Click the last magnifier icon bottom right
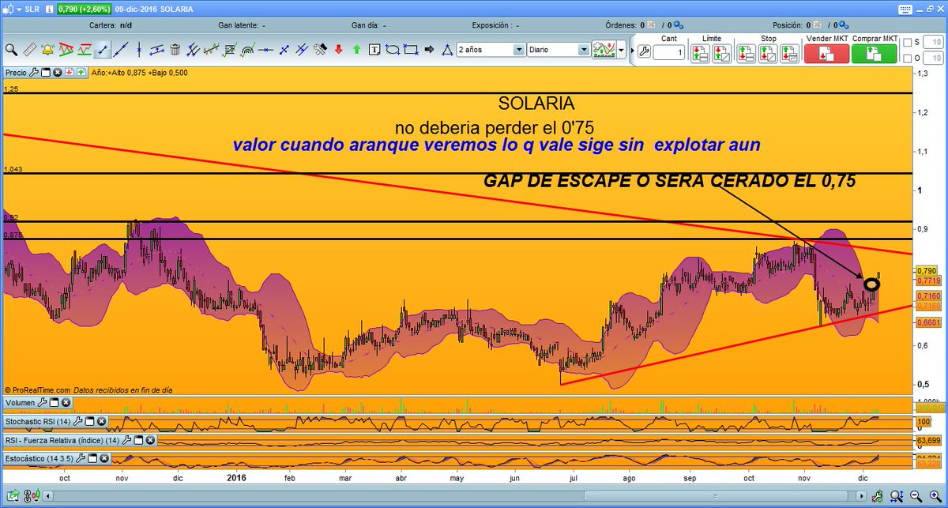The width and height of the screenshot is (948, 508). (935, 497)
